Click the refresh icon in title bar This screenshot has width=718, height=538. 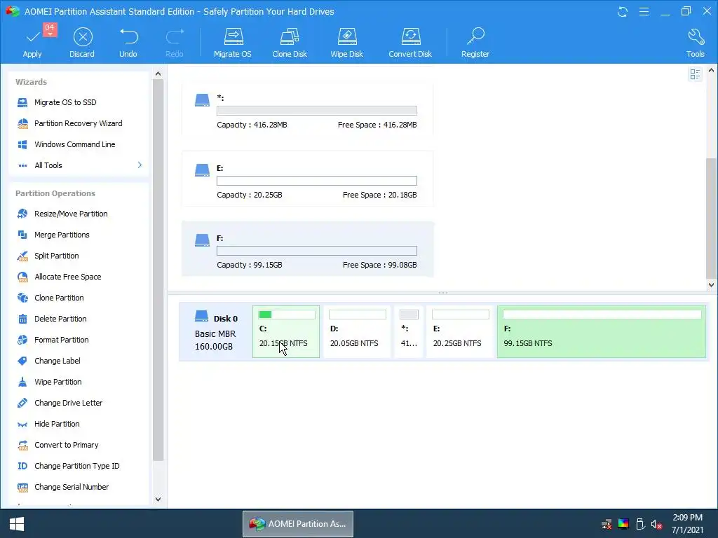[x=623, y=11]
